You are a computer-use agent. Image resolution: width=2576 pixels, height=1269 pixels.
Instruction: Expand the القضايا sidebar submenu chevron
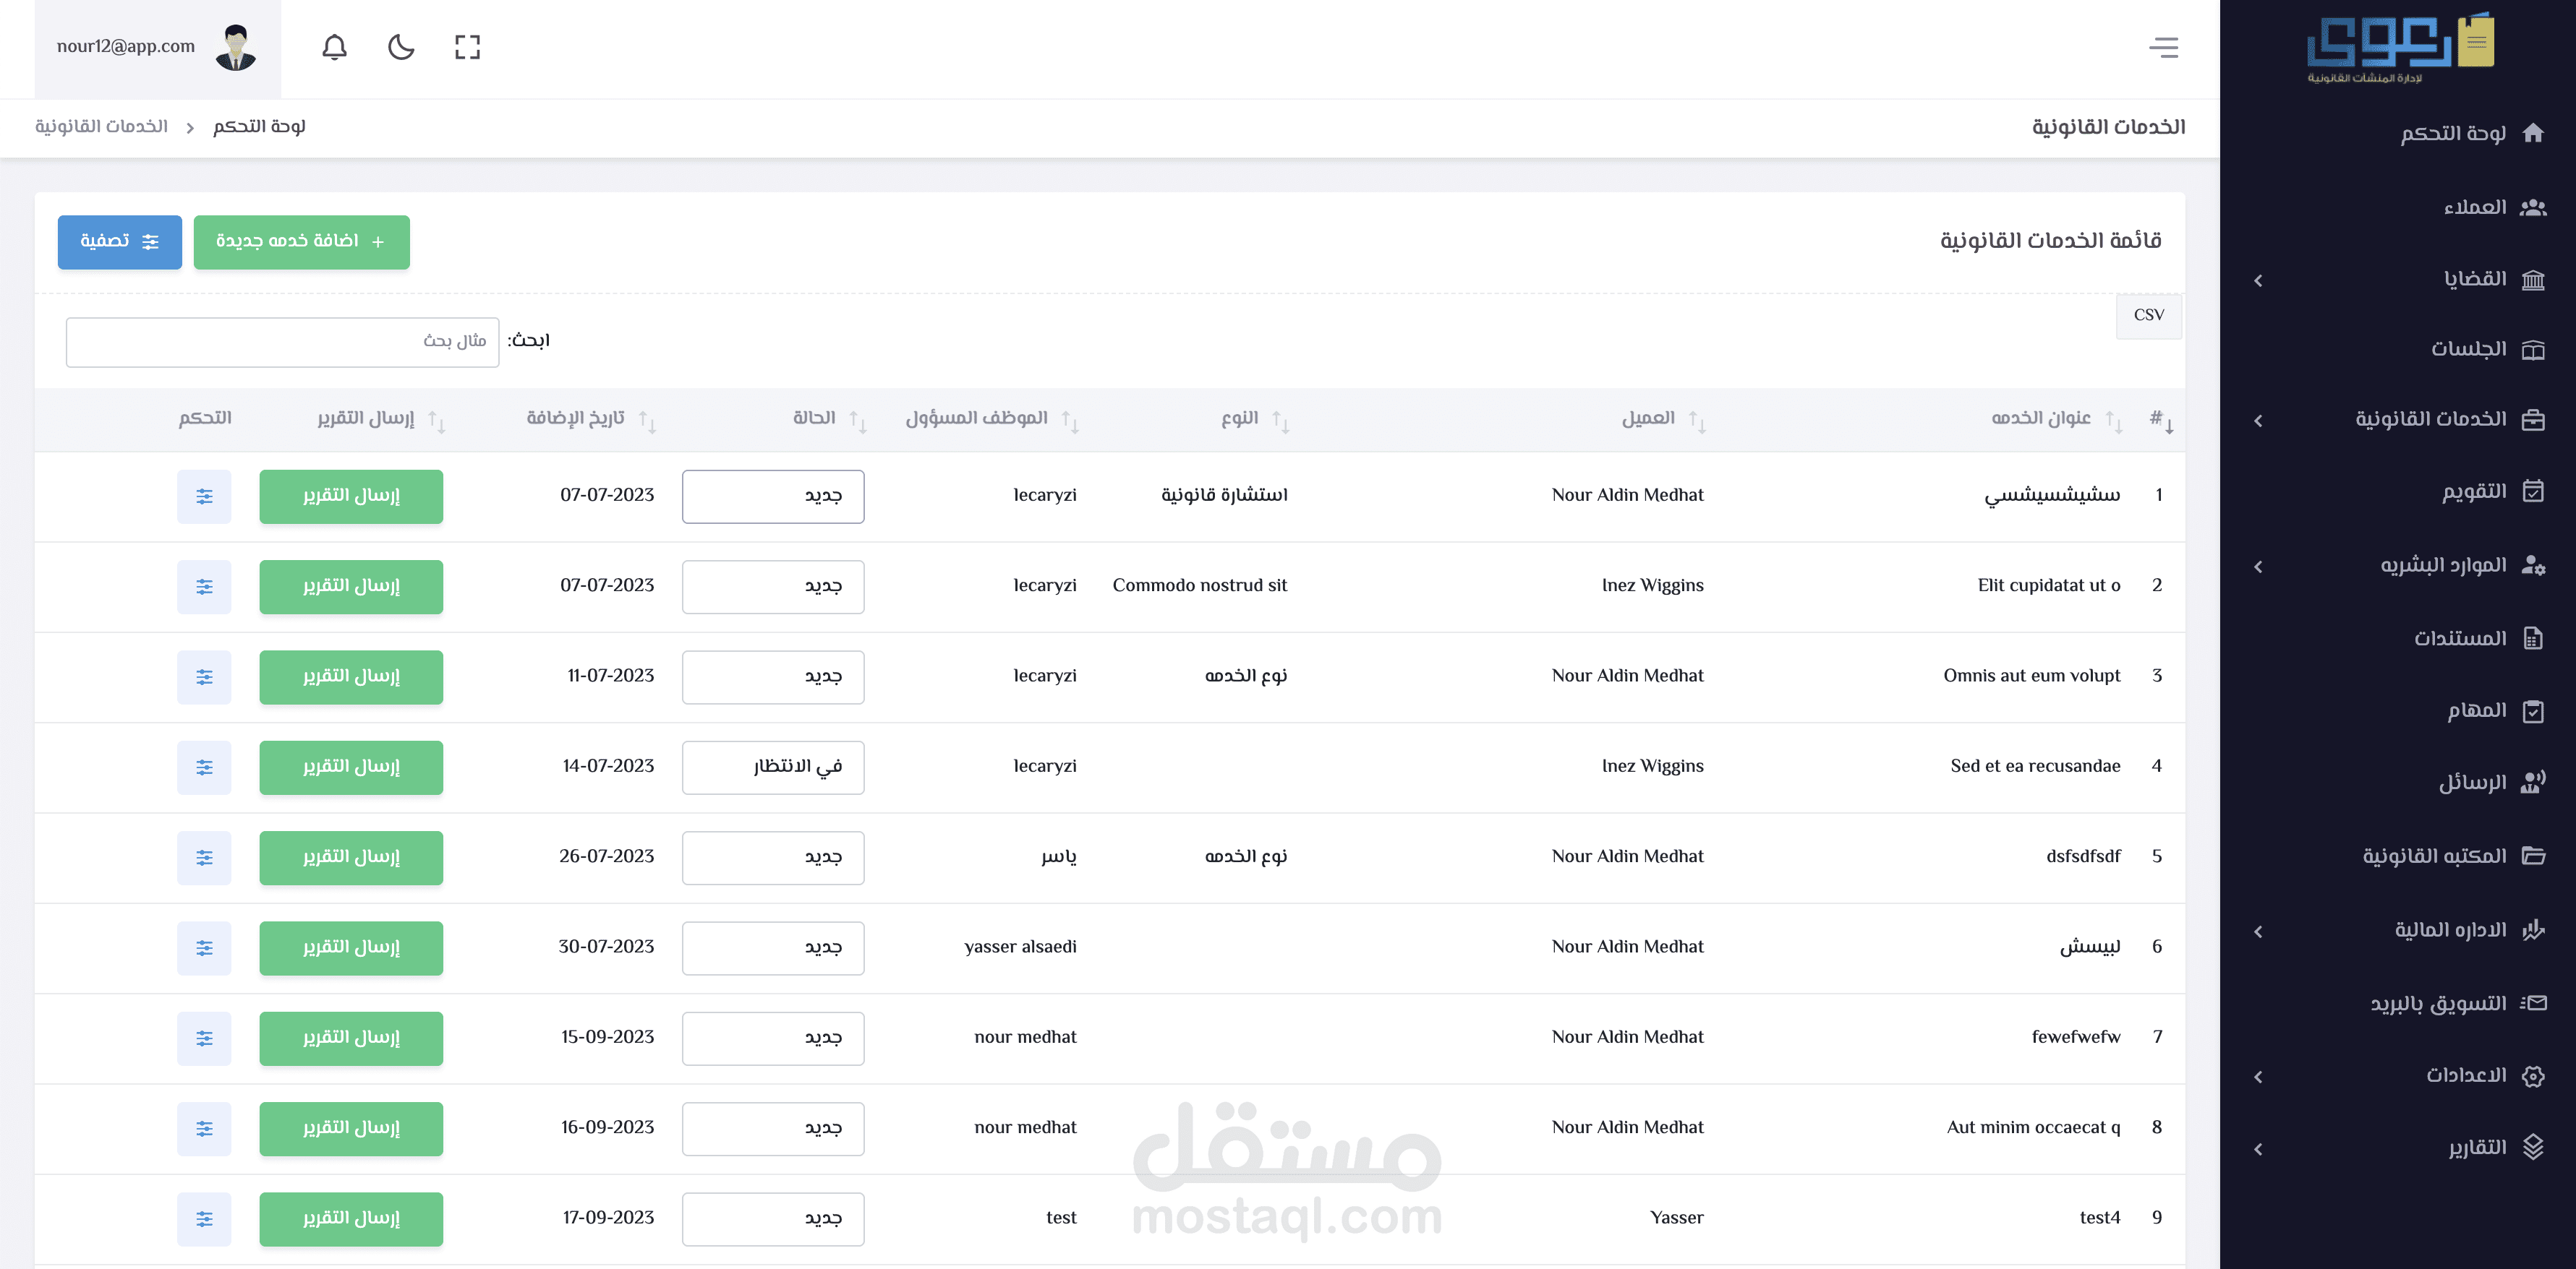click(x=2258, y=281)
